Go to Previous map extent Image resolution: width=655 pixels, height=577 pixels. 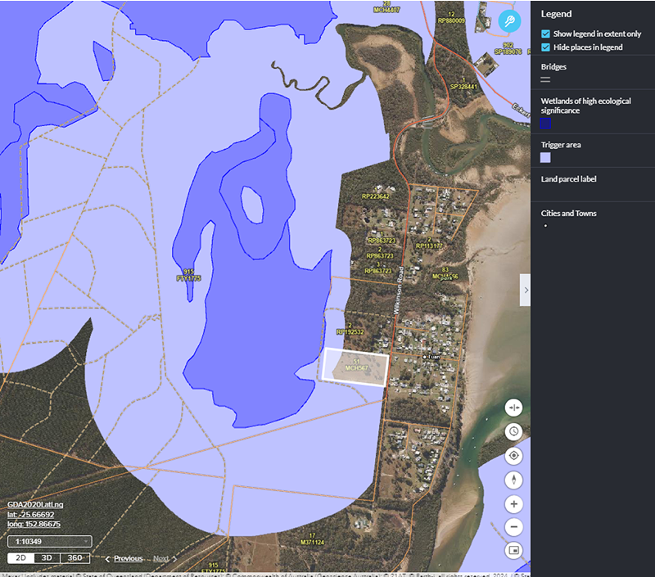point(124,558)
